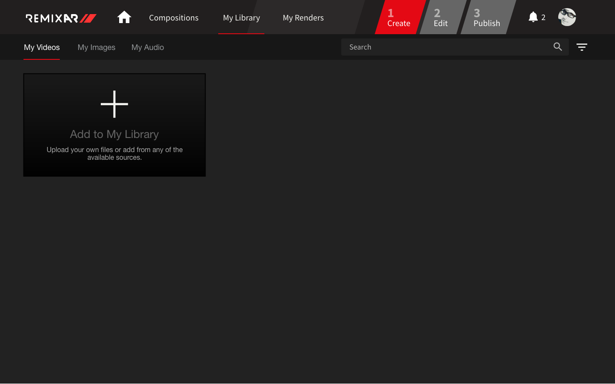Click the Add to My Library heading

(114, 134)
